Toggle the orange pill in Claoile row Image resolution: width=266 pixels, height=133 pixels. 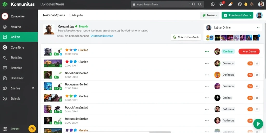(250, 63)
